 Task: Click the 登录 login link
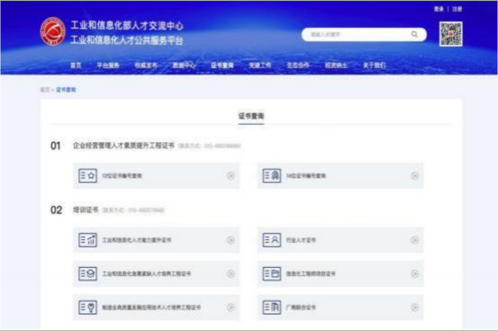pyautogui.click(x=439, y=9)
